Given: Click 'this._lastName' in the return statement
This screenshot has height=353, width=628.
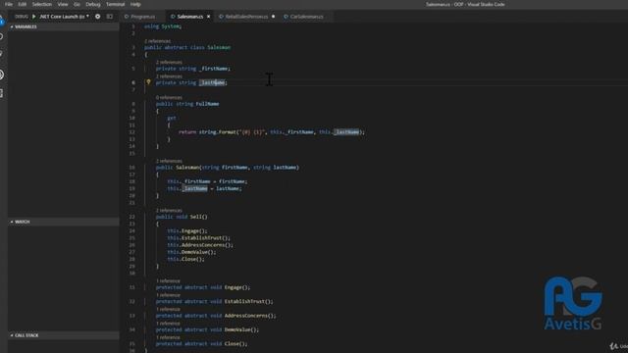Looking at the screenshot, I should tap(339, 131).
